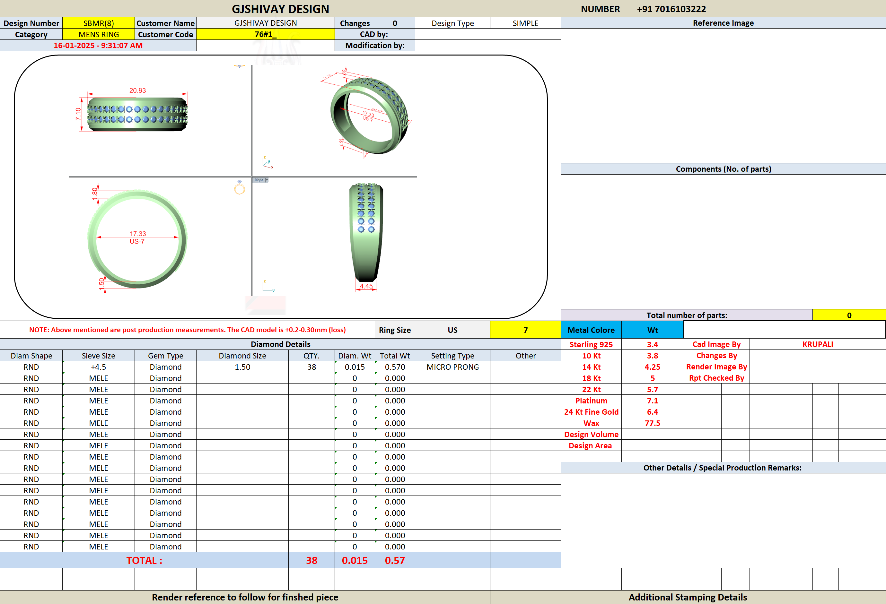The image size is (886, 604).
Task: Click the Ring Size US cell
Action: coord(452,330)
